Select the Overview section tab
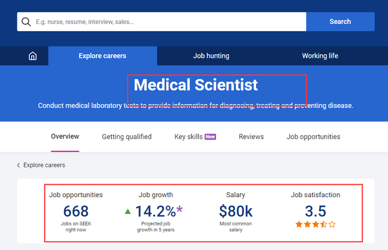This screenshot has width=388, height=250. [65, 136]
